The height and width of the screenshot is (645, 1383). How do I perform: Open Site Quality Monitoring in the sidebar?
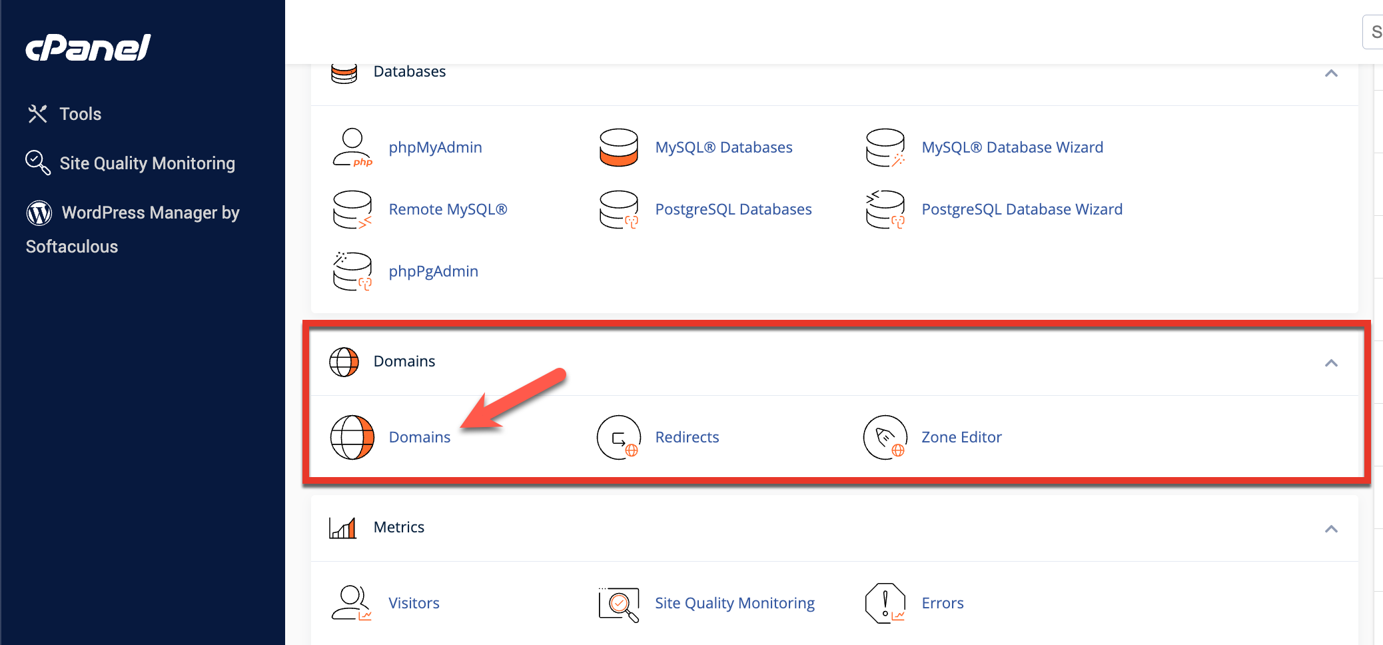[147, 163]
